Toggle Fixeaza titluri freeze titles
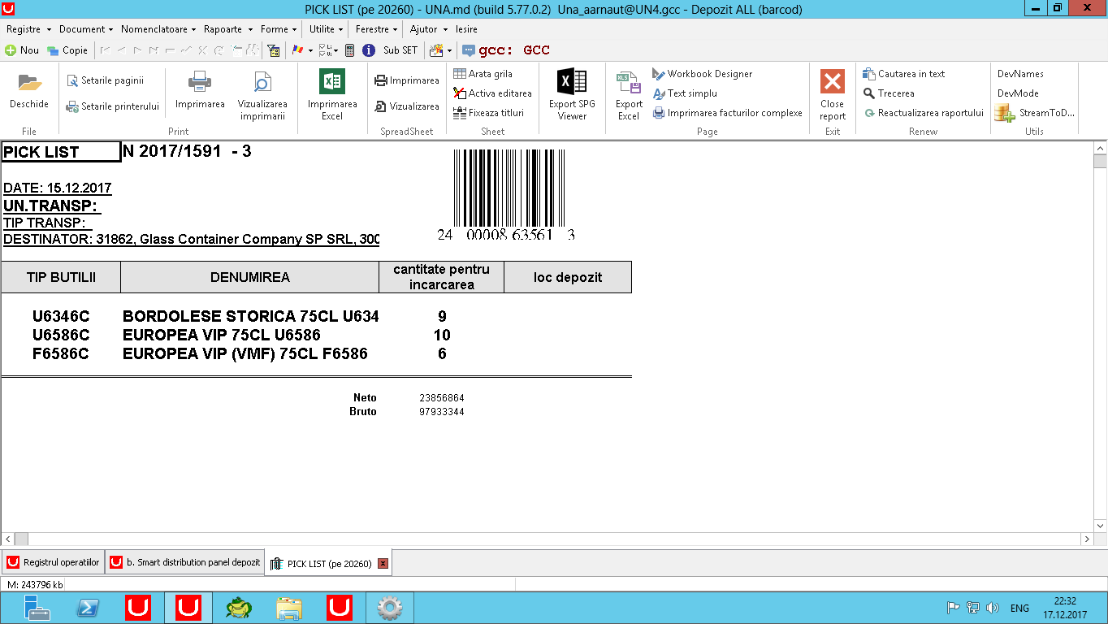Screen dimensions: 1108x624 point(489,113)
